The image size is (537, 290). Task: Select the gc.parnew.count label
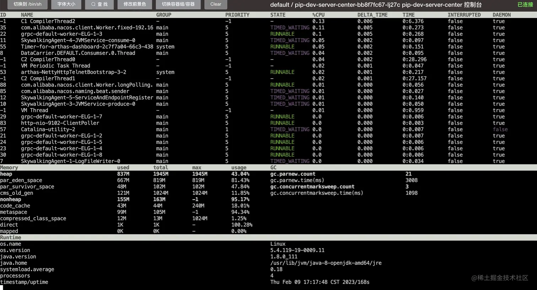pyautogui.click(x=293, y=174)
